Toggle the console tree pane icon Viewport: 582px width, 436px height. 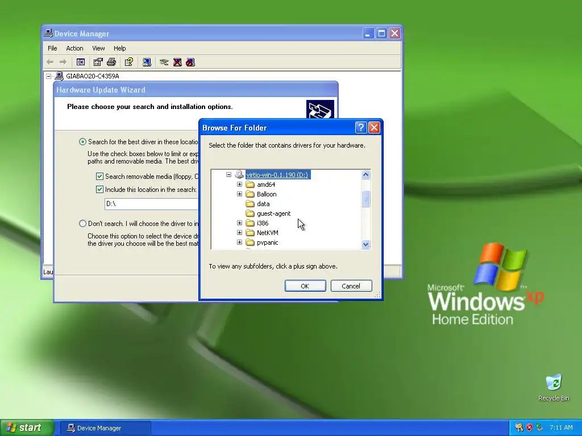pyautogui.click(x=81, y=62)
